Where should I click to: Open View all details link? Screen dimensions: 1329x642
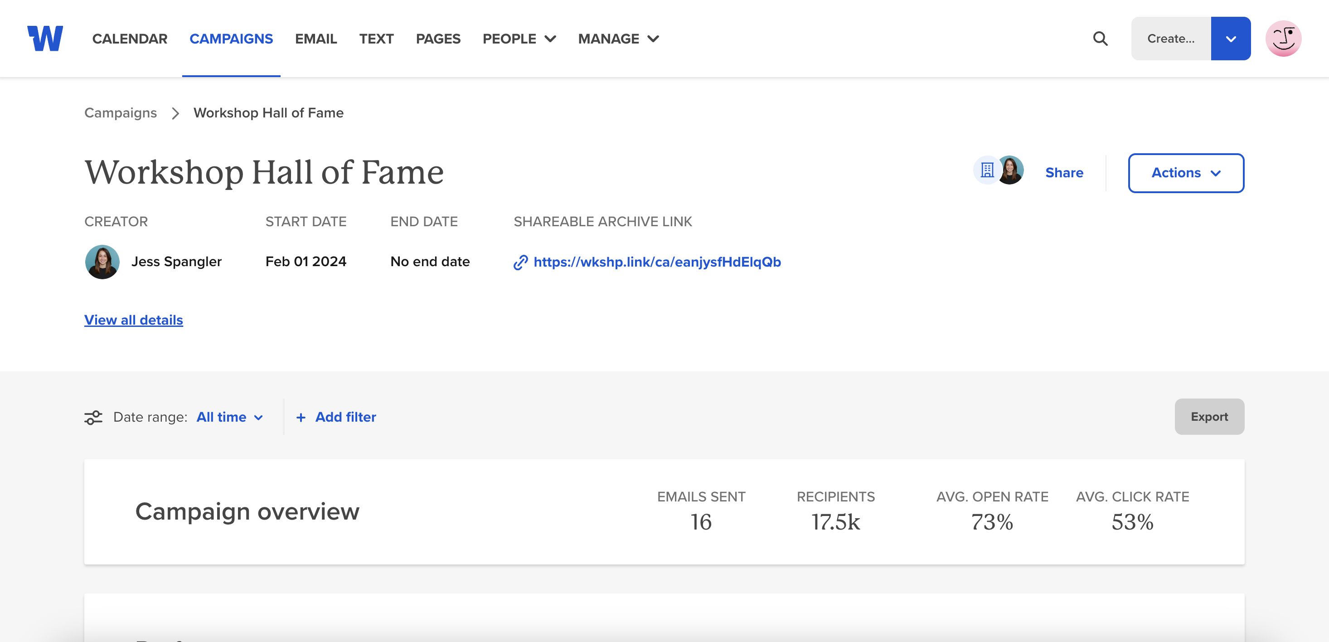[x=134, y=320]
